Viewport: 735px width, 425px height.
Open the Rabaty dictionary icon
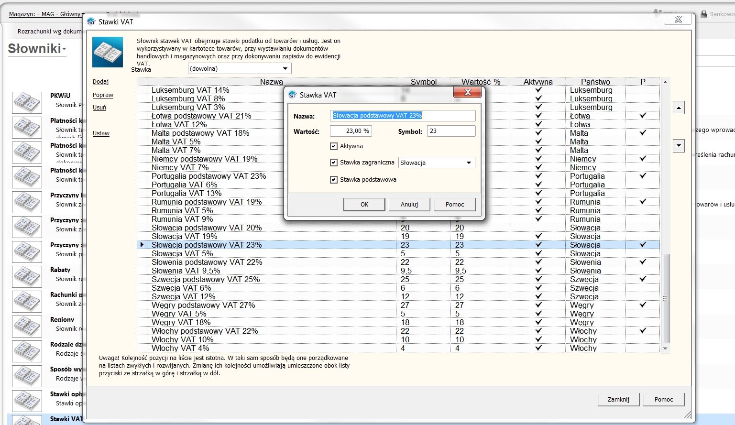[x=27, y=276]
